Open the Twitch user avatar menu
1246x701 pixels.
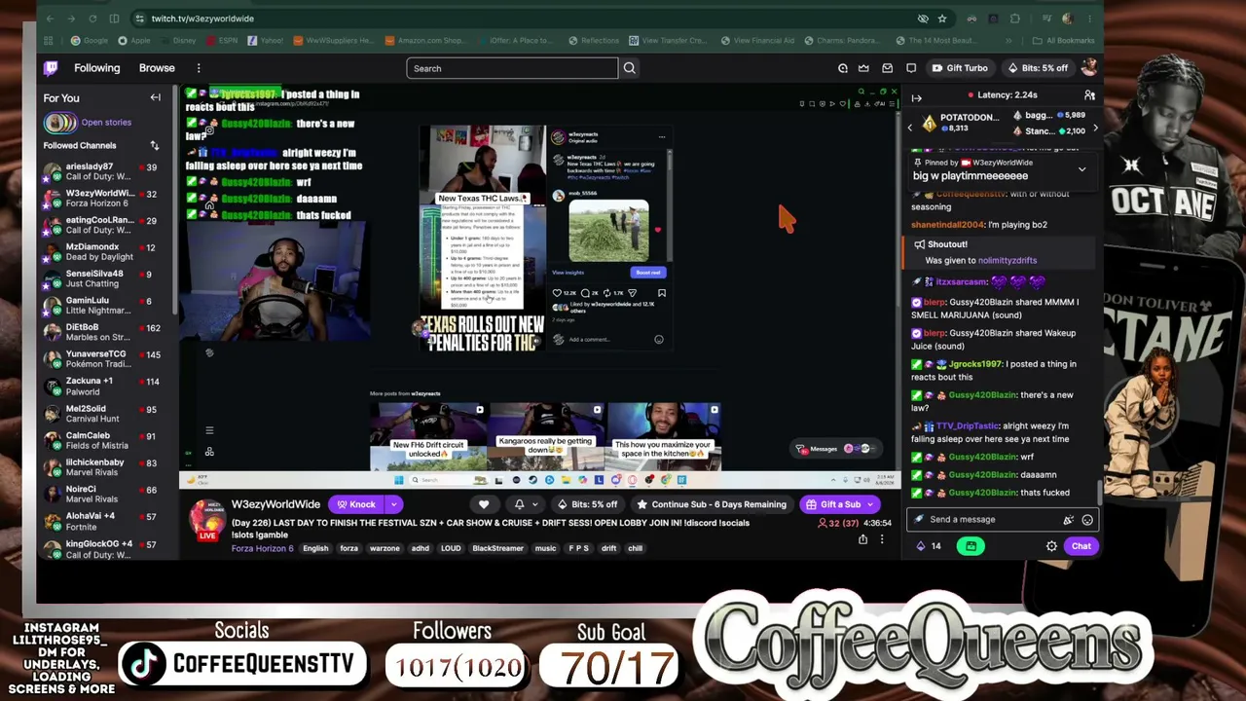point(1088,67)
